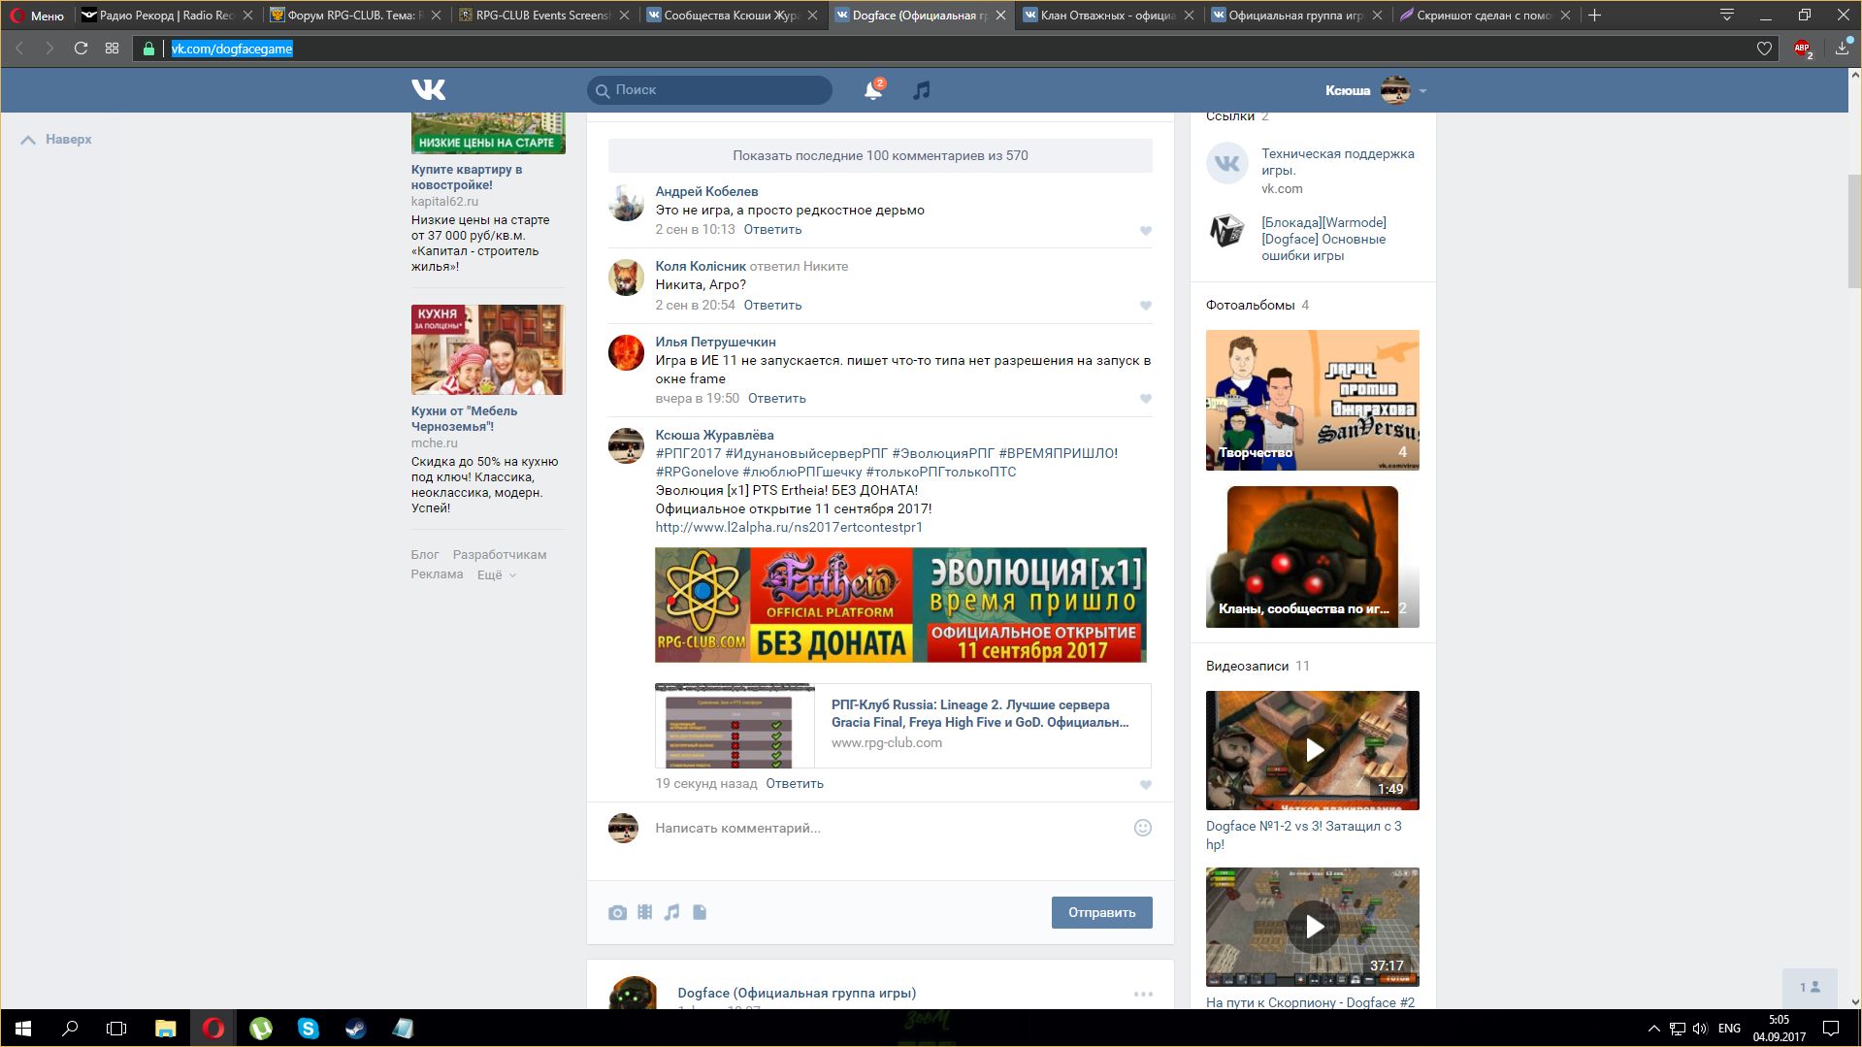Open the Кланы, сообщества album thumbnail

(1312, 557)
